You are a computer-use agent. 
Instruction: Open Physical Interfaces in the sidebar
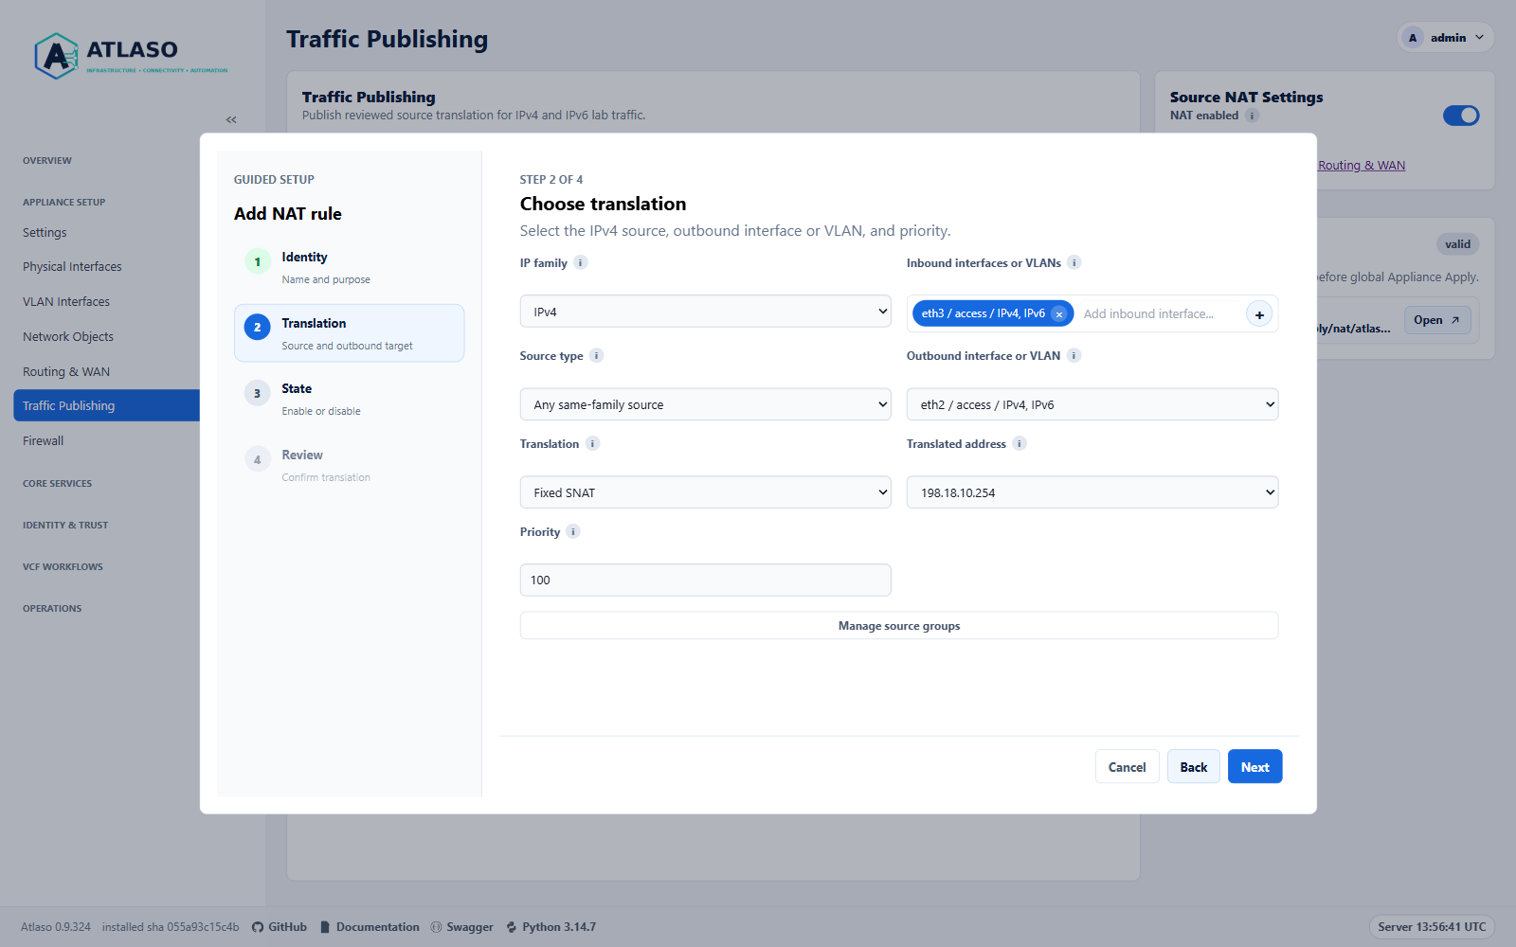coord(72,267)
